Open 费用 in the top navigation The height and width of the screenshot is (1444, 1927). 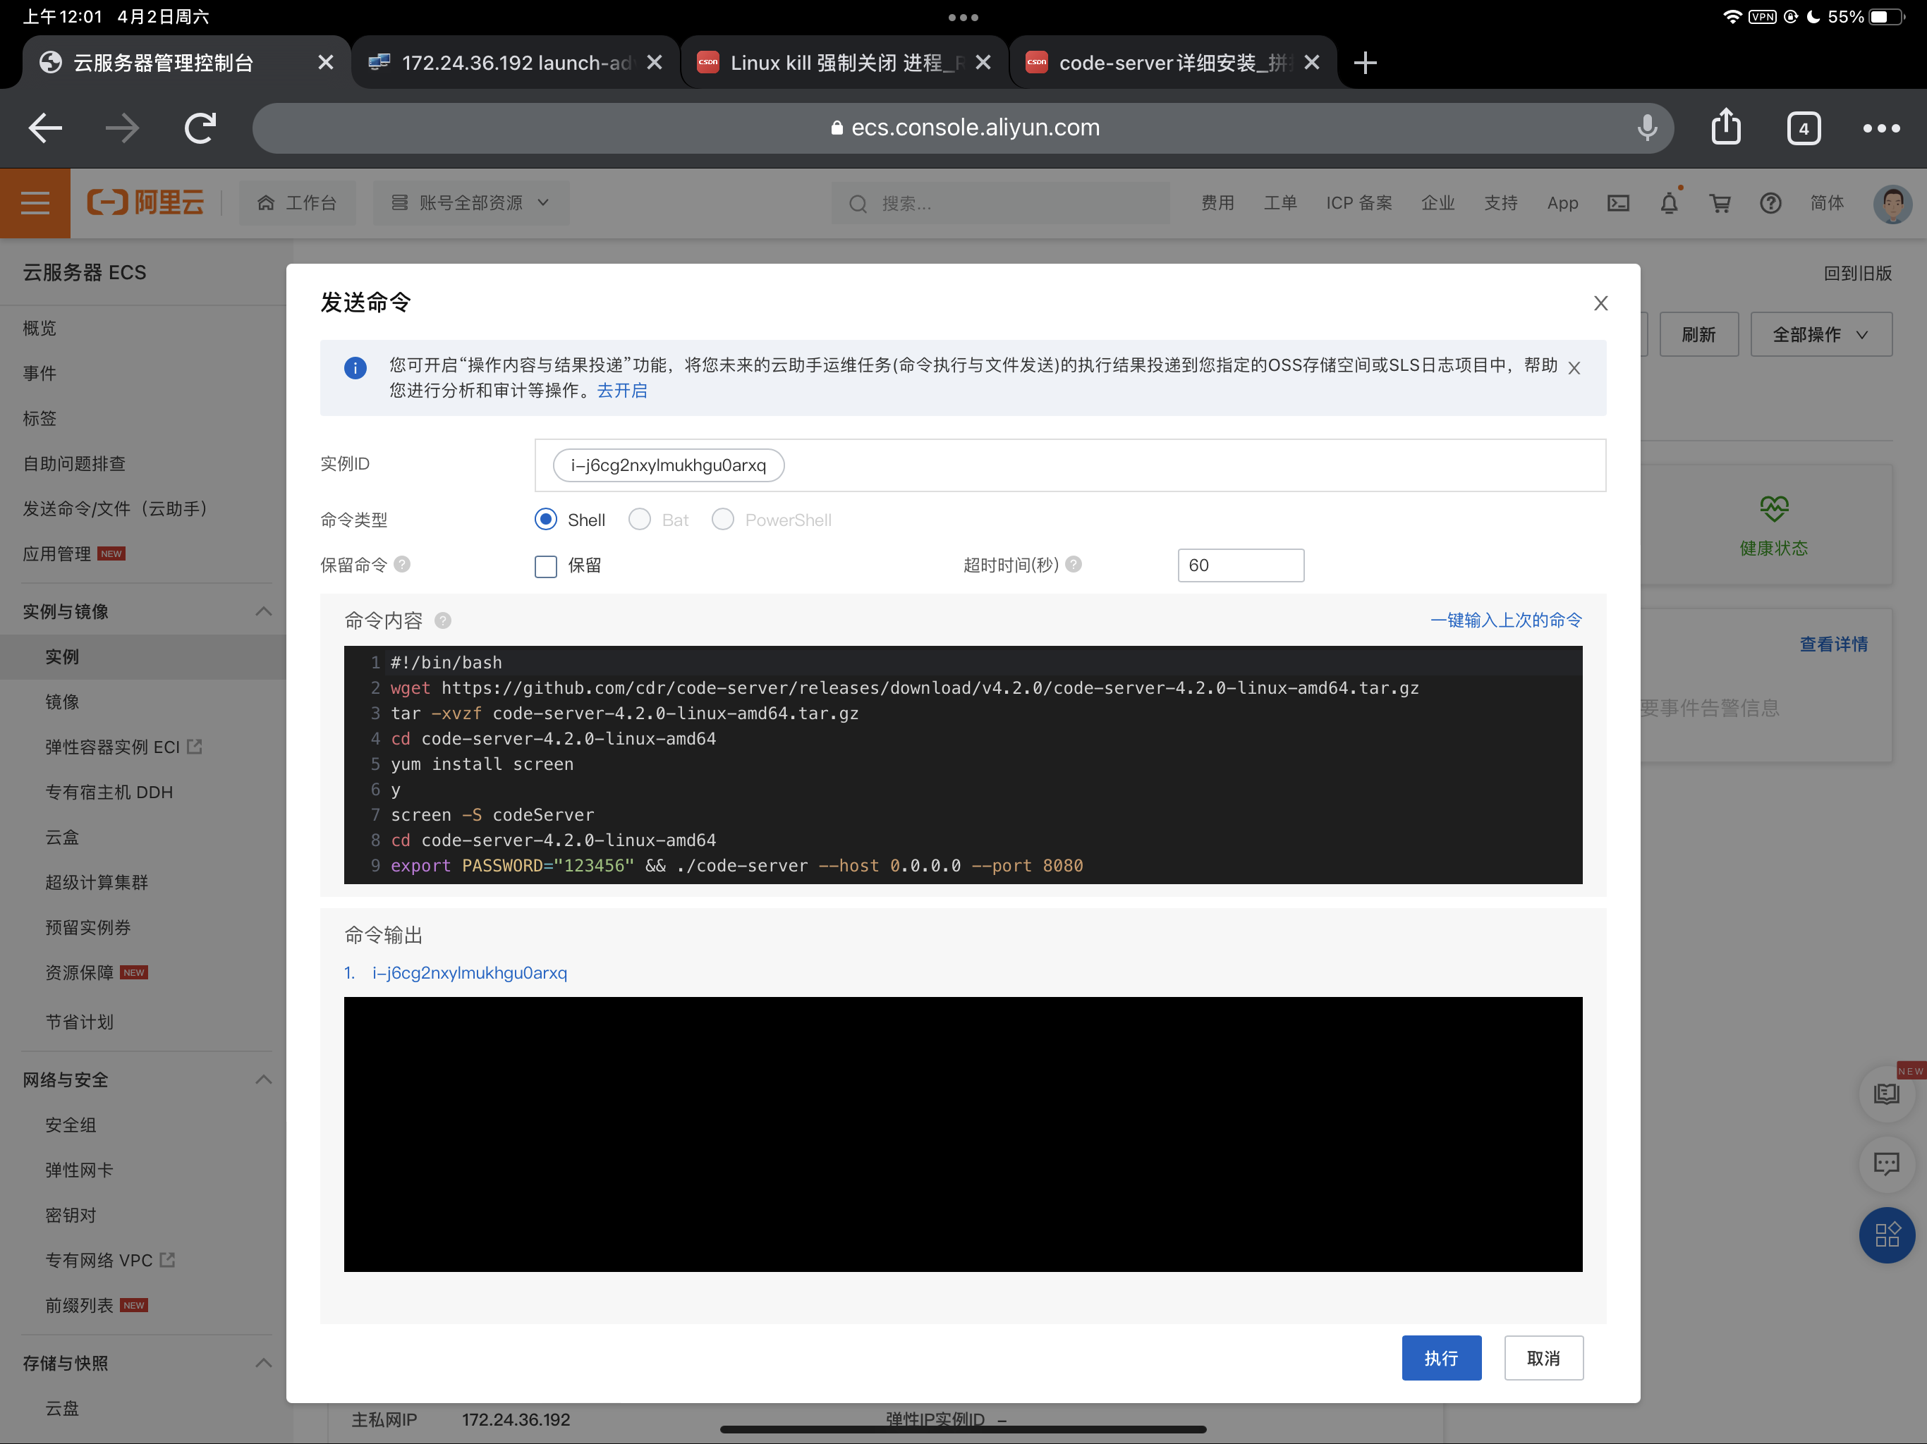[1217, 203]
